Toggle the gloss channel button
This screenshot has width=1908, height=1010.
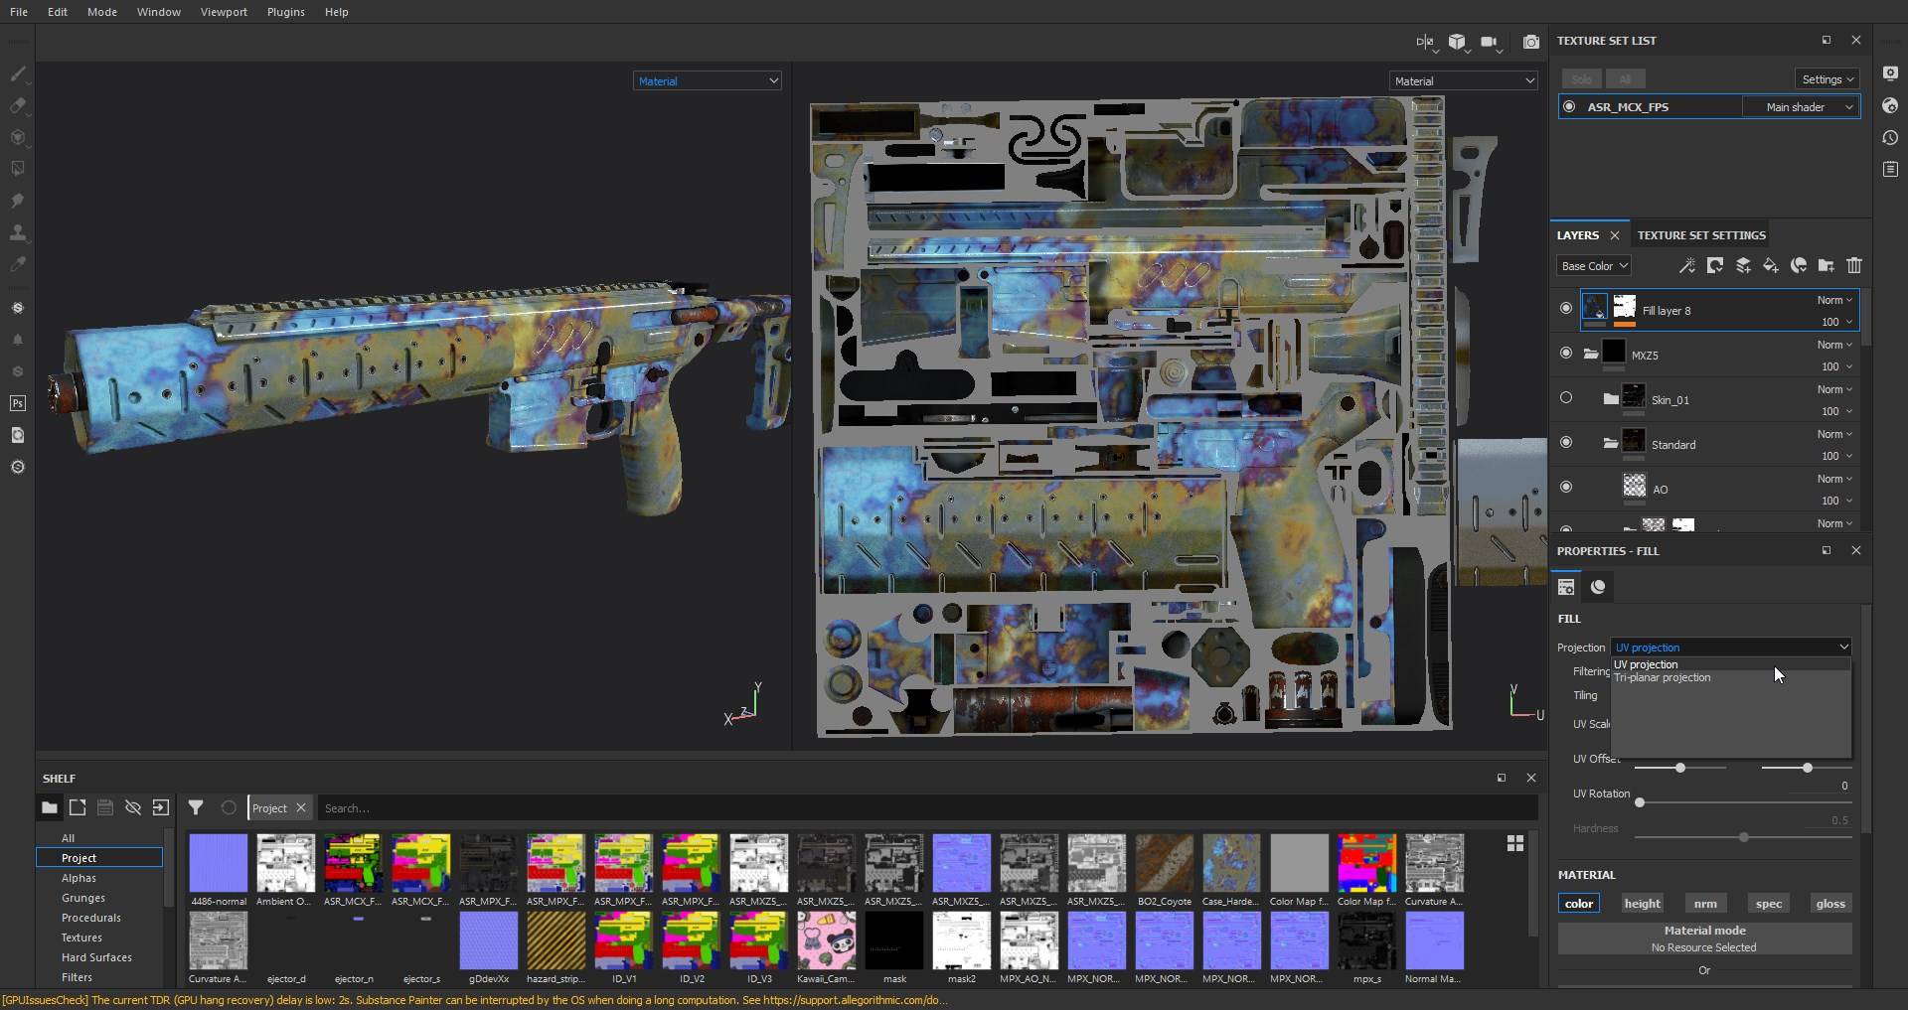click(1830, 904)
